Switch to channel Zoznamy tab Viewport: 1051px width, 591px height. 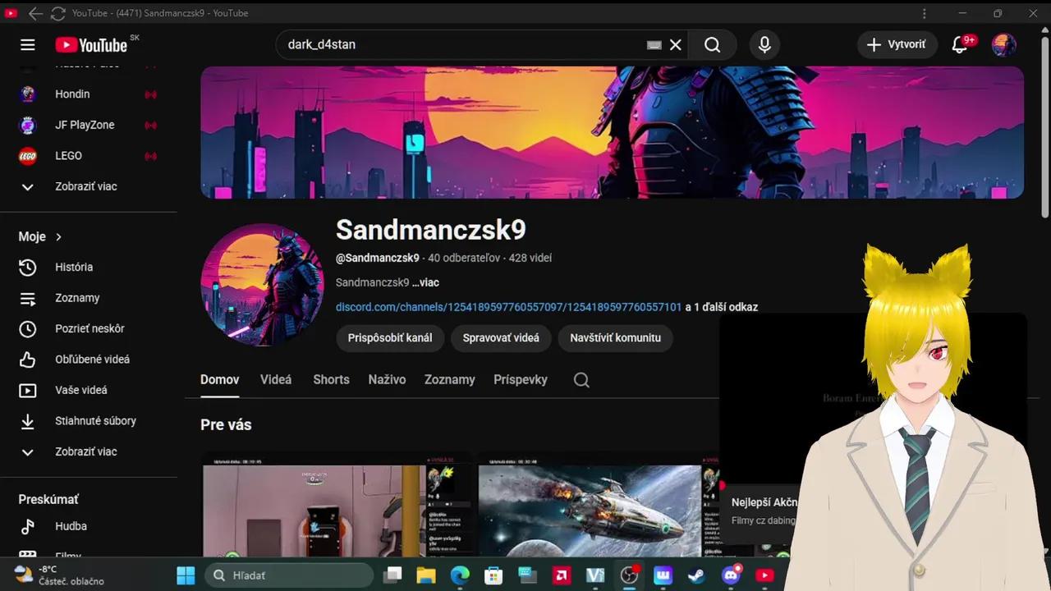tap(449, 380)
